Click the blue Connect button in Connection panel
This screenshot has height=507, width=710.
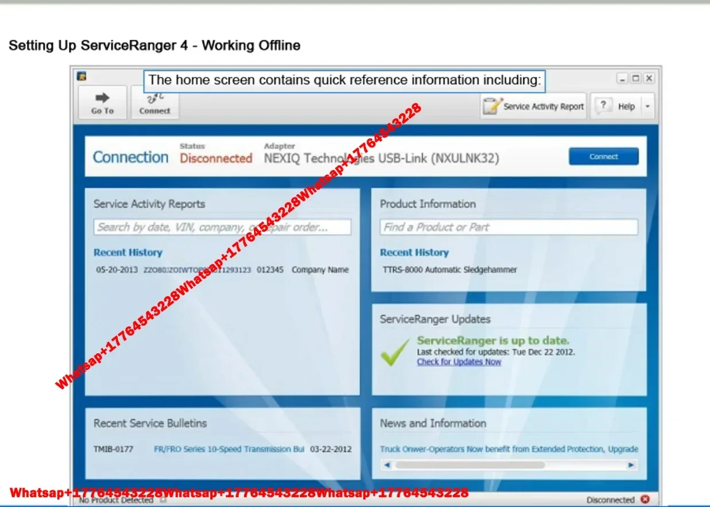[604, 157]
